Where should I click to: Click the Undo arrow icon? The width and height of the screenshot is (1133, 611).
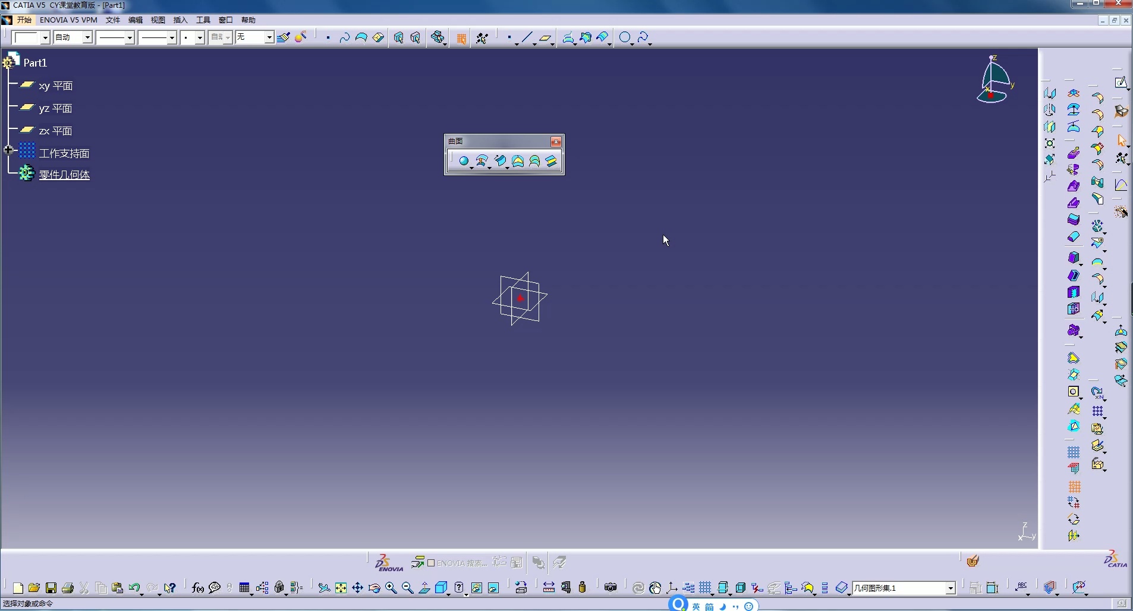click(x=134, y=588)
